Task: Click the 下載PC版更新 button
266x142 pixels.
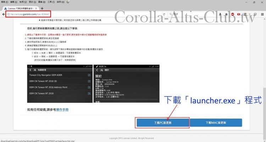Action: 163,122
